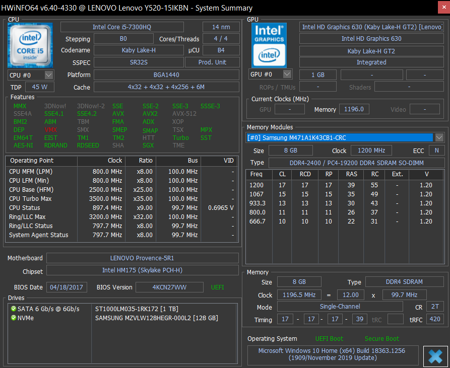Click the BIOS date 04/18/2017 field

[67, 287]
